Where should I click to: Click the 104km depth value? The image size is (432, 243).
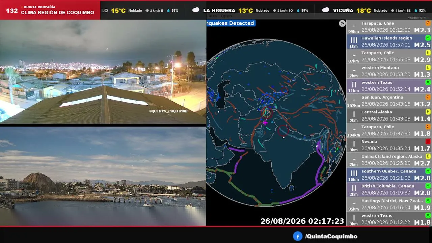click(354, 135)
